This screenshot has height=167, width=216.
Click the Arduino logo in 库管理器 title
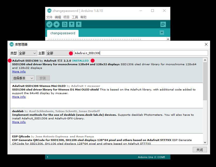[x=12, y=44]
